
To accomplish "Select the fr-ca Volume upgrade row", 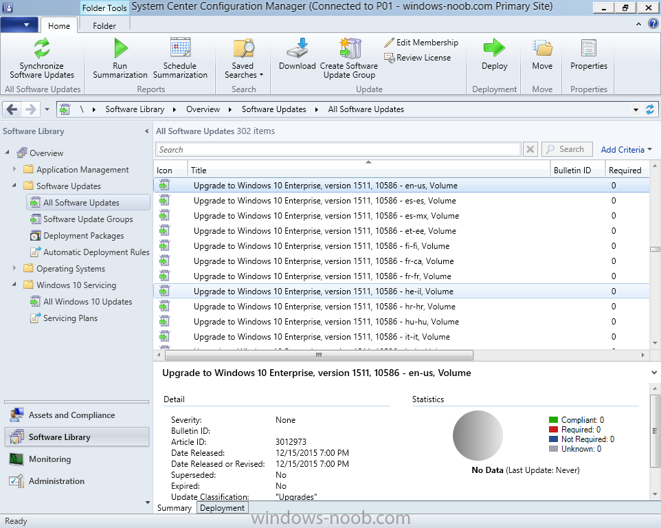I will (x=401, y=261).
